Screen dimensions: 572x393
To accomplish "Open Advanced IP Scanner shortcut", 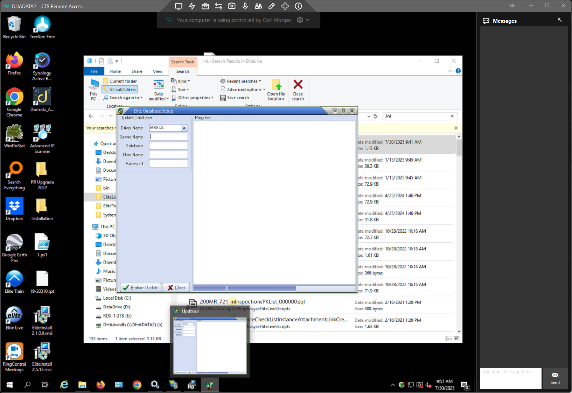I will [x=42, y=139].
